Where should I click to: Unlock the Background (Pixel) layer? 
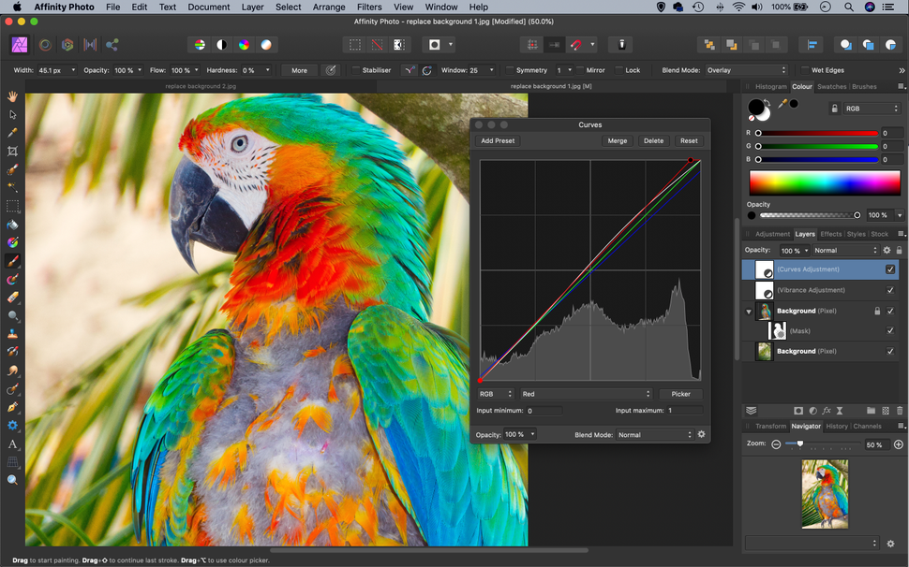(877, 310)
